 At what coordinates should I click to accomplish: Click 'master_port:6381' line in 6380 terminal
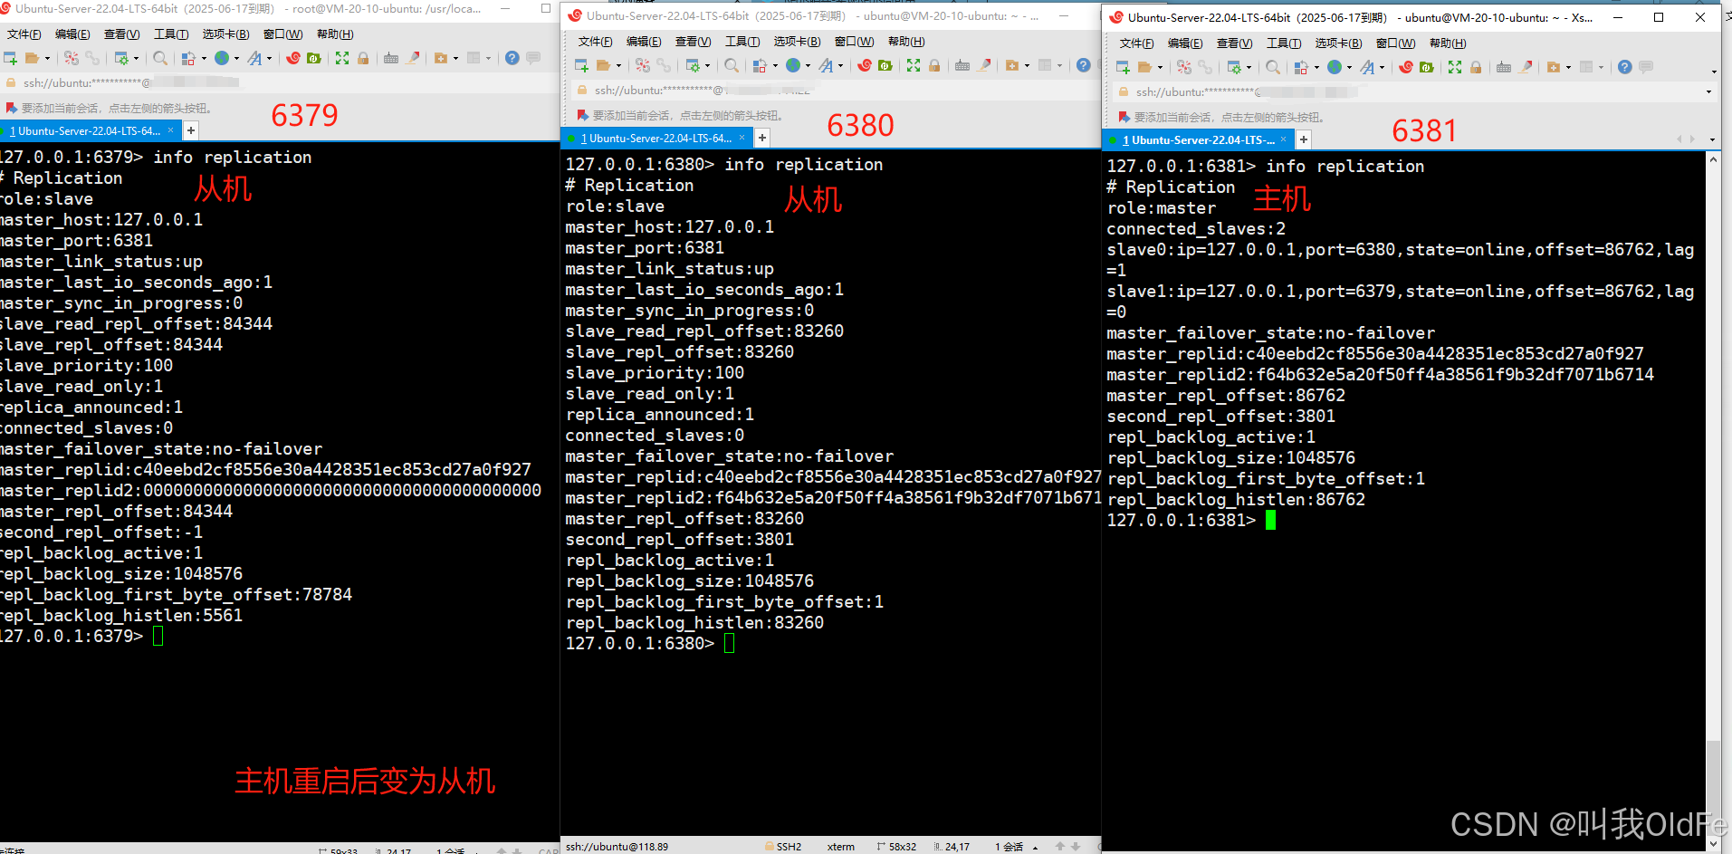pyautogui.click(x=645, y=247)
